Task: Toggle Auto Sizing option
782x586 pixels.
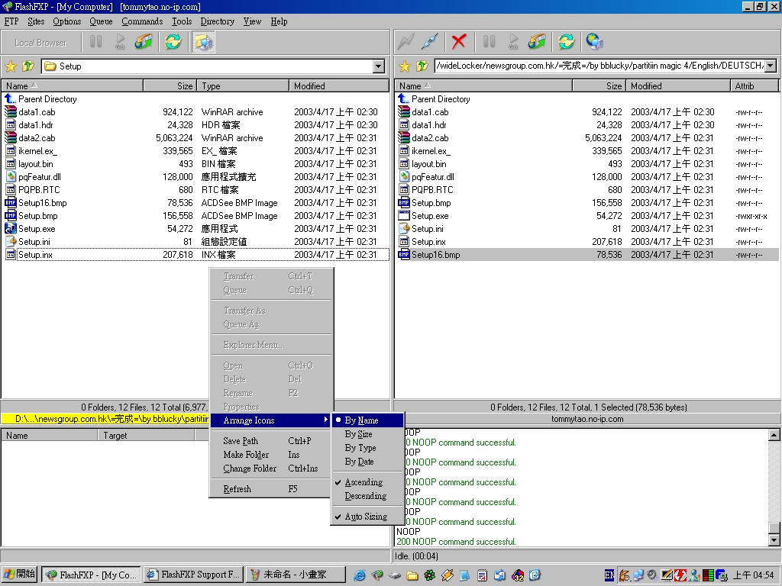Action: pos(365,517)
